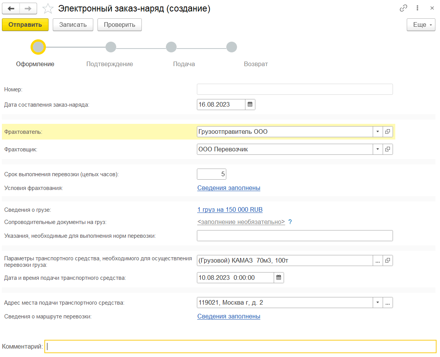Copy link via the chain icon
The image size is (440, 357).
403,8
